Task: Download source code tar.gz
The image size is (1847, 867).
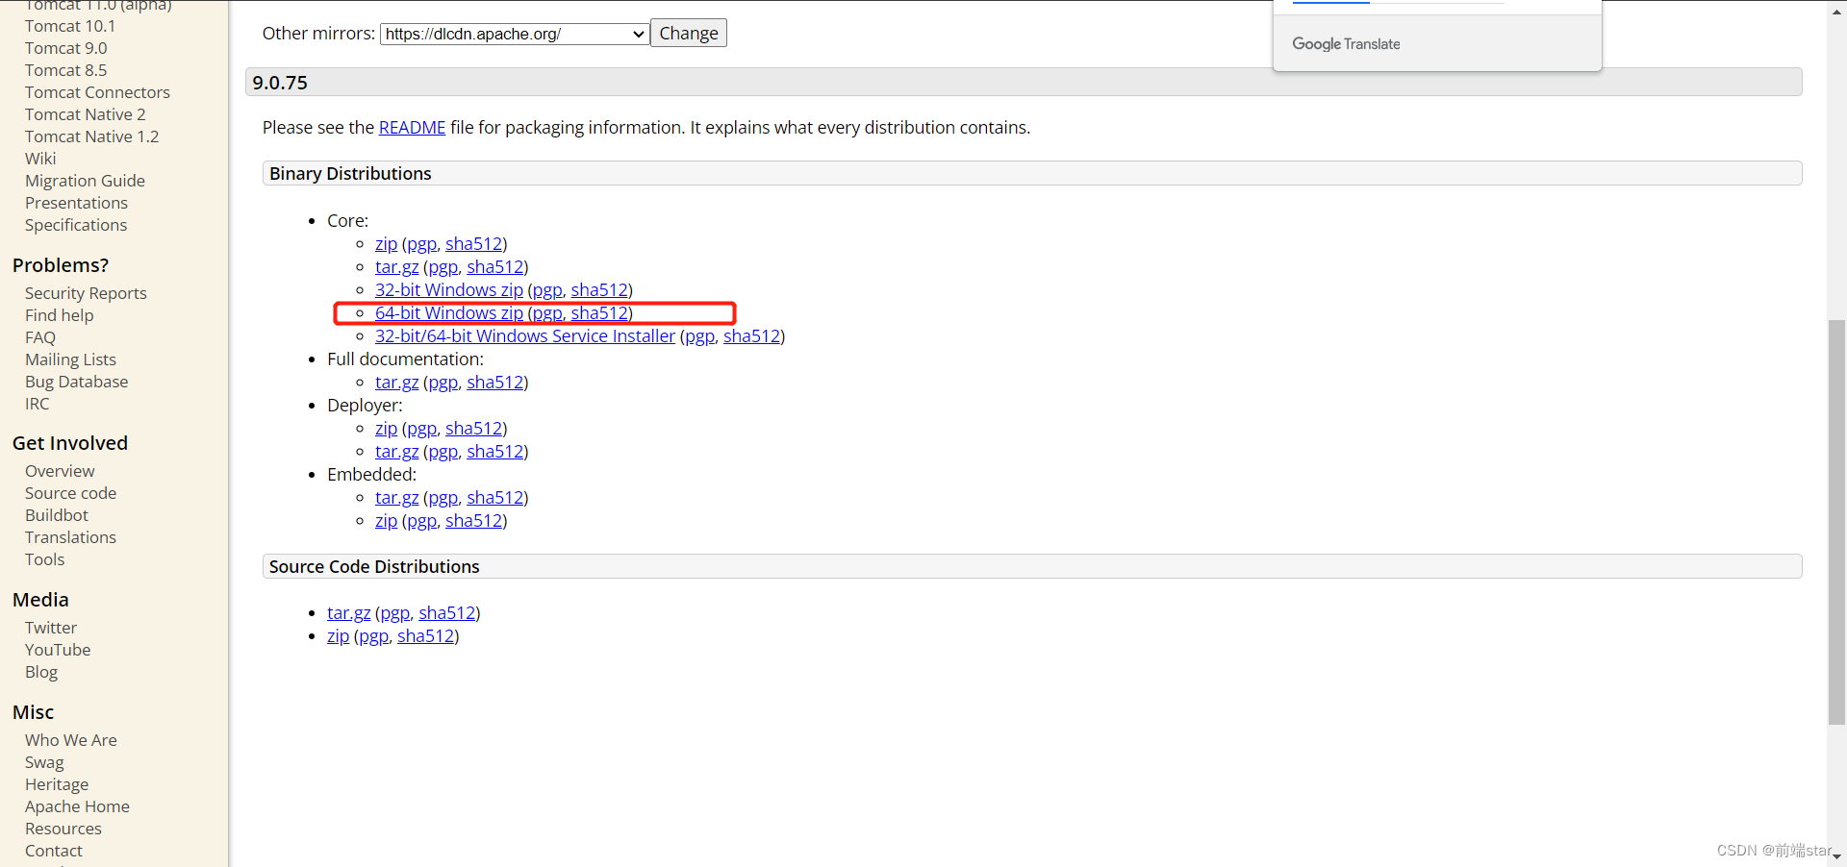Action: point(348,613)
